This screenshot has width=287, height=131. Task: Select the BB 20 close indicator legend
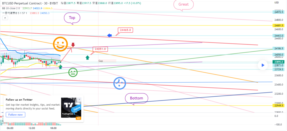(x=11, y=9)
